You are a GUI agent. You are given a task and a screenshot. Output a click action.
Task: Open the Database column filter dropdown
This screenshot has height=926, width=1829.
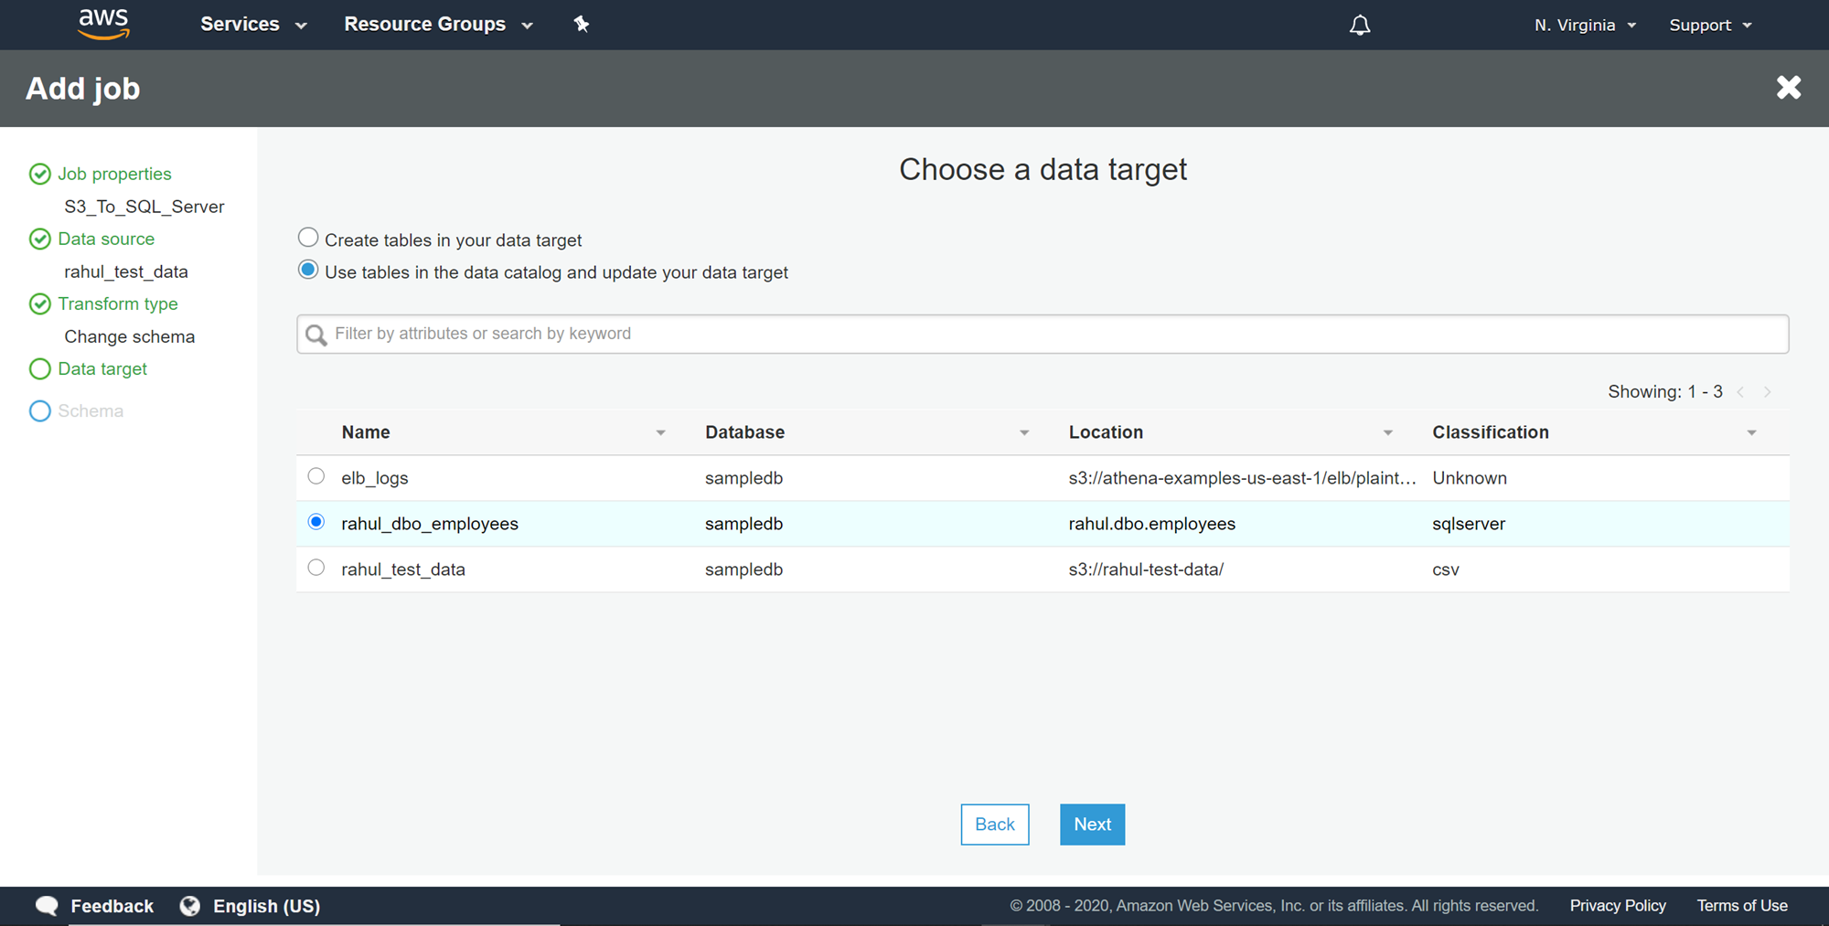(1024, 433)
